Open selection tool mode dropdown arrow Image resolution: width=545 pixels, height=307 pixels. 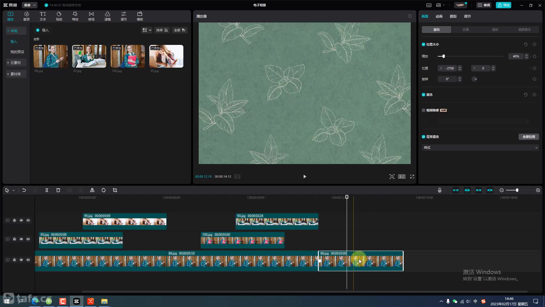13,190
